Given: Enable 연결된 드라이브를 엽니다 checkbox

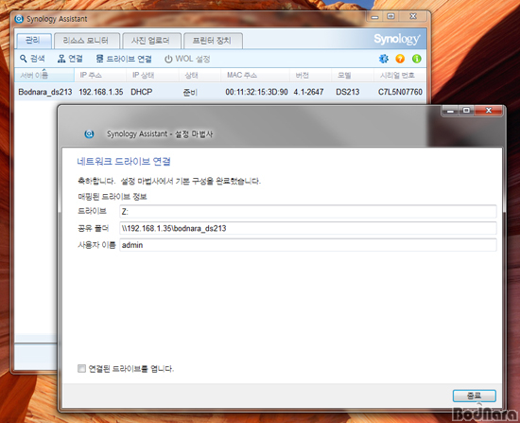Looking at the screenshot, I should click(81, 368).
